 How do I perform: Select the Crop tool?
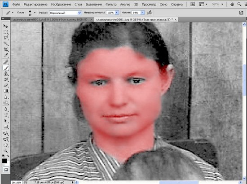(x=6, y=49)
